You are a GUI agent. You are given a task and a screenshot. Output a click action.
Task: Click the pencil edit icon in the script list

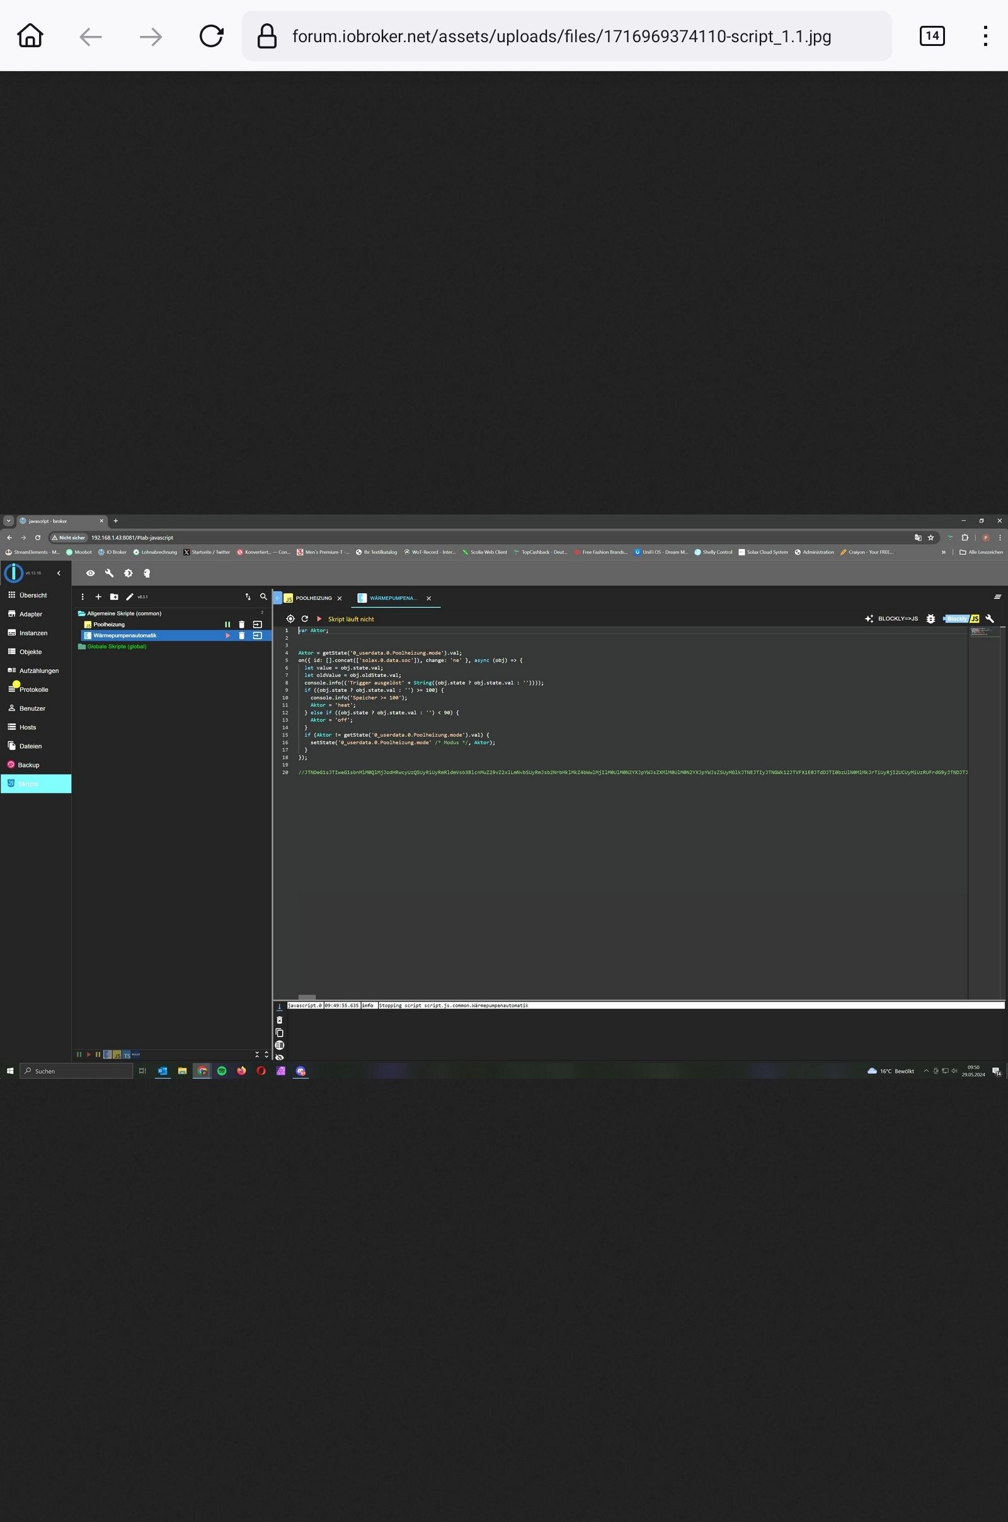click(x=130, y=597)
